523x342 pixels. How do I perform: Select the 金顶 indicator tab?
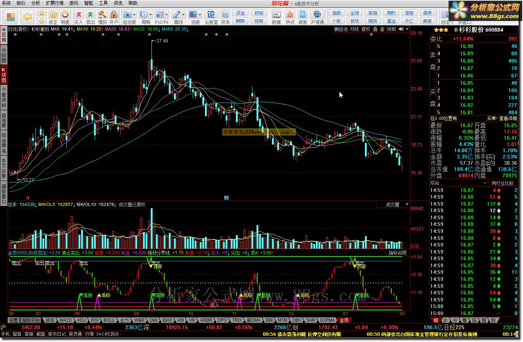tap(344, 320)
